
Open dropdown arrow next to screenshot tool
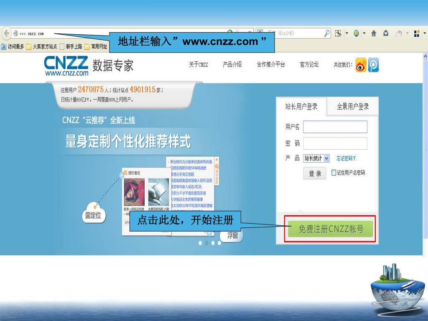[x=347, y=33]
